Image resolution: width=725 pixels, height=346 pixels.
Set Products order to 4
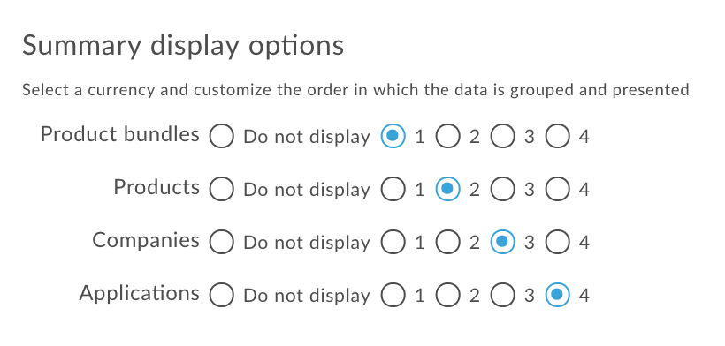pyautogui.click(x=557, y=189)
